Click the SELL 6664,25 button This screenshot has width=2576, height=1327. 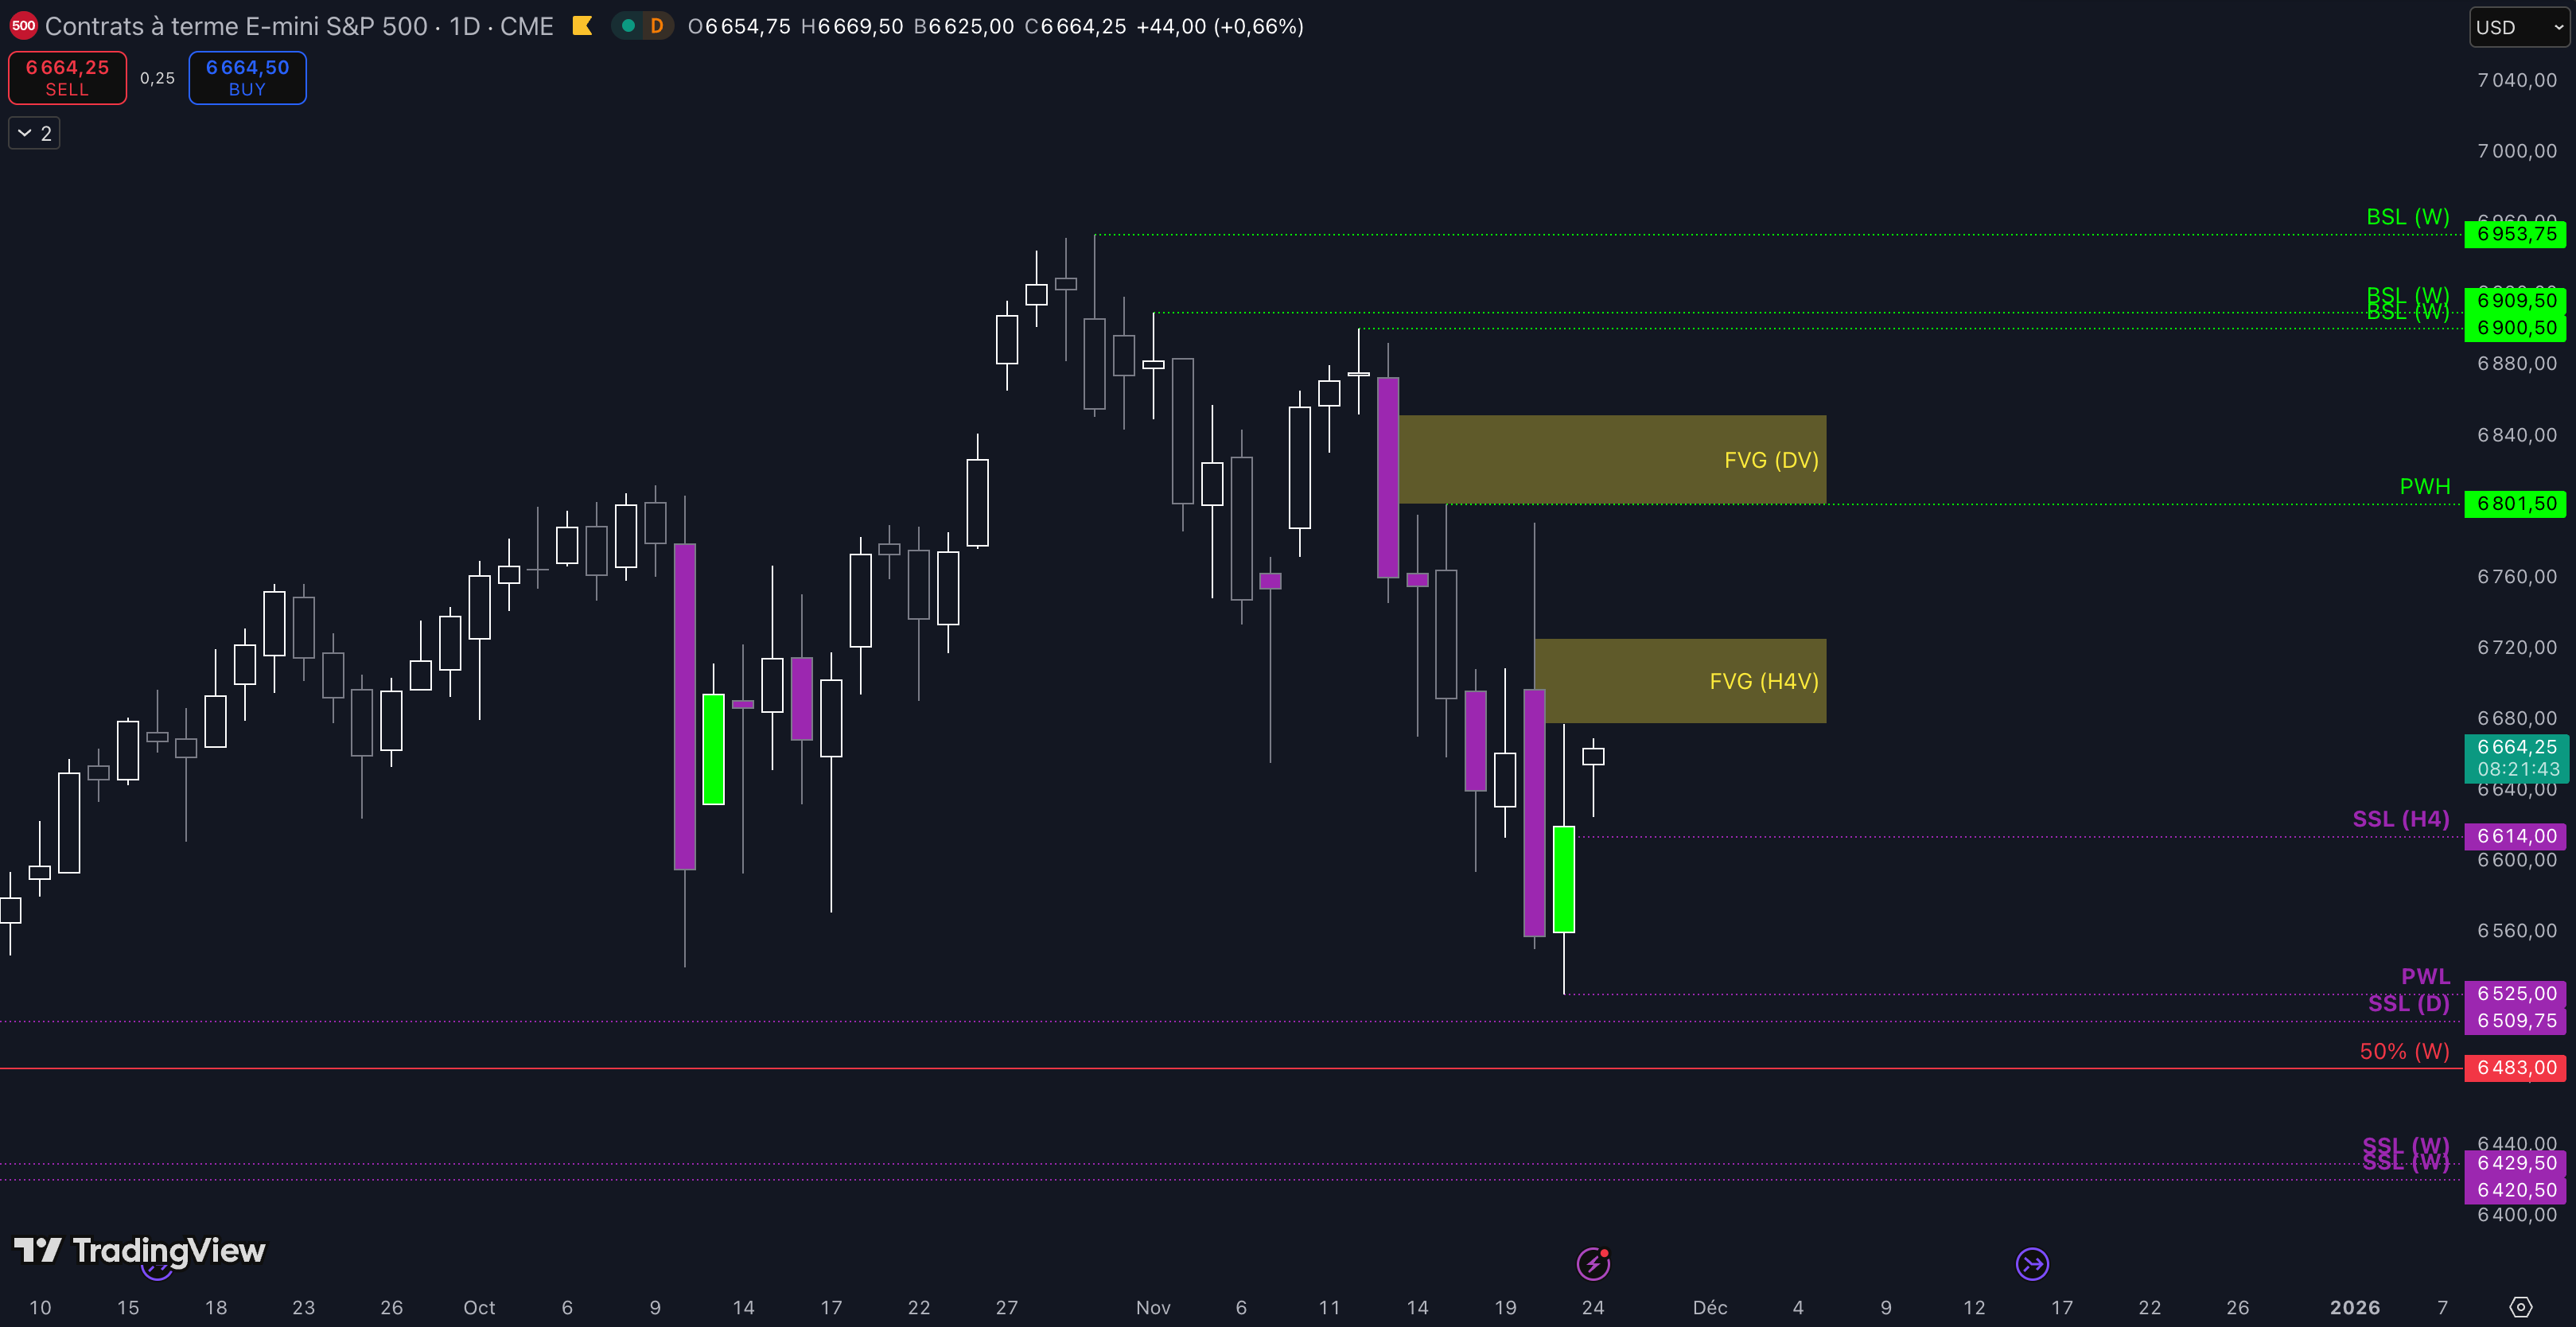67,78
